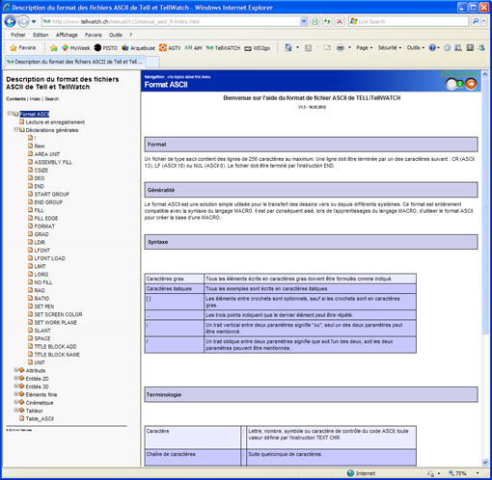The height and width of the screenshot is (480, 492).
Task: Open the Arquebuse favorite link
Action: pyautogui.click(x=138, y=48)
